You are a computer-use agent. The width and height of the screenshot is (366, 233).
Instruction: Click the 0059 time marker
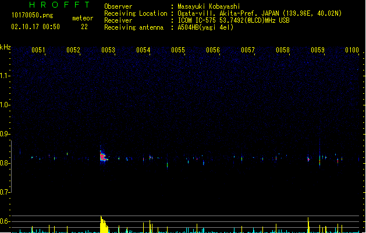[x=318, y=50]
